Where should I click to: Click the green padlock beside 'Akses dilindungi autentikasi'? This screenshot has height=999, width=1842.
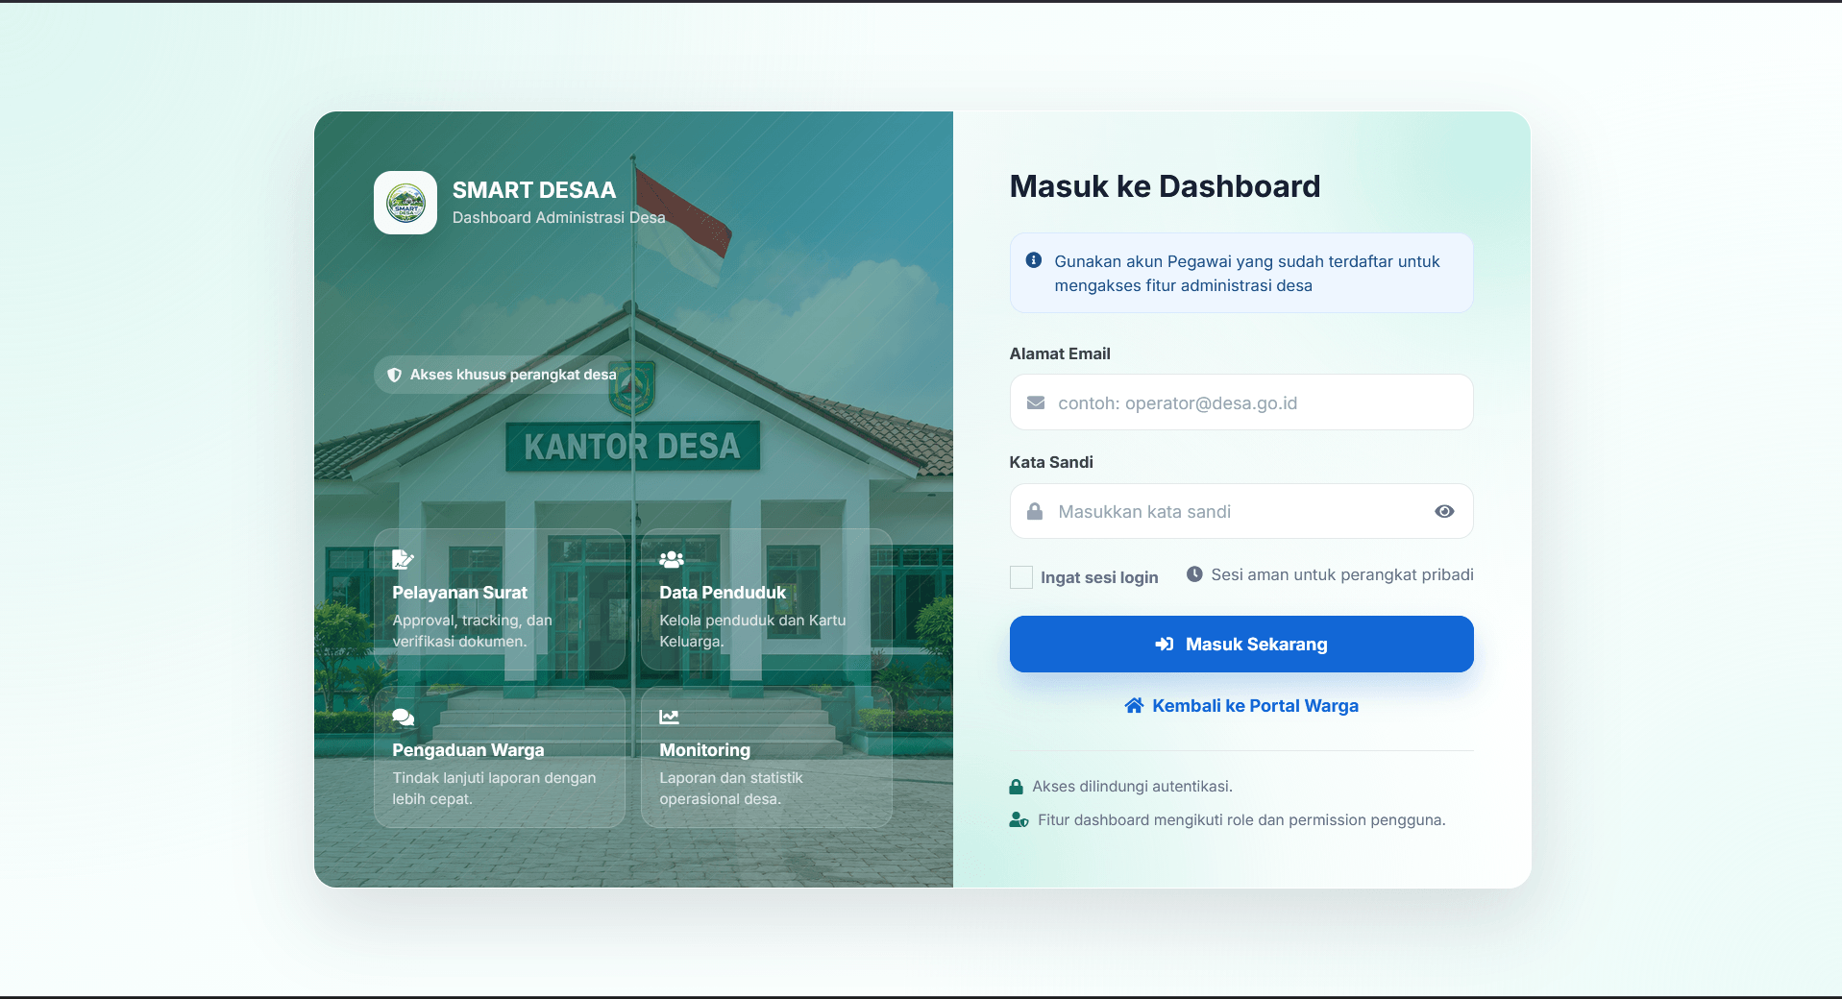[1017, 787]
